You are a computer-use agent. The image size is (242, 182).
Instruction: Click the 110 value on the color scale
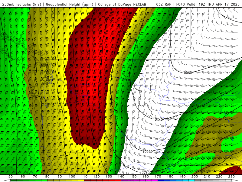pos(84,177)
